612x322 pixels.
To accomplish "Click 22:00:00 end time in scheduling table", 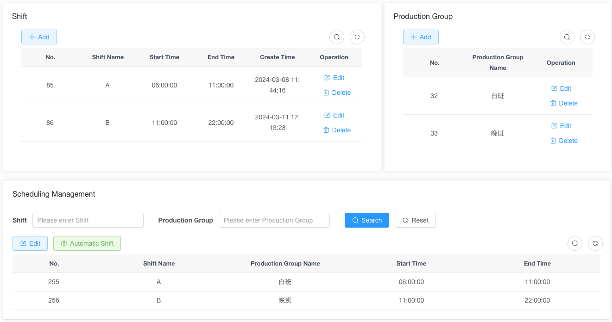I will click(537, 300).
